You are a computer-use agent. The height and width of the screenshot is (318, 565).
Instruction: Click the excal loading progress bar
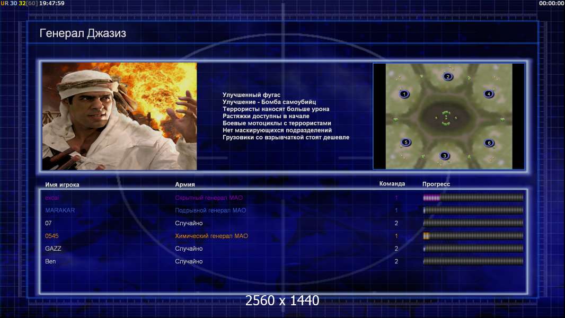click(x=473, y=198)
